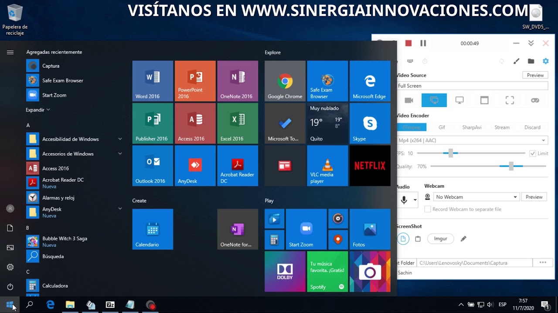Screen dimensions: 558x313
Task: Select the SharpAvi encoder tab
Action: click(x=472, y=127)
